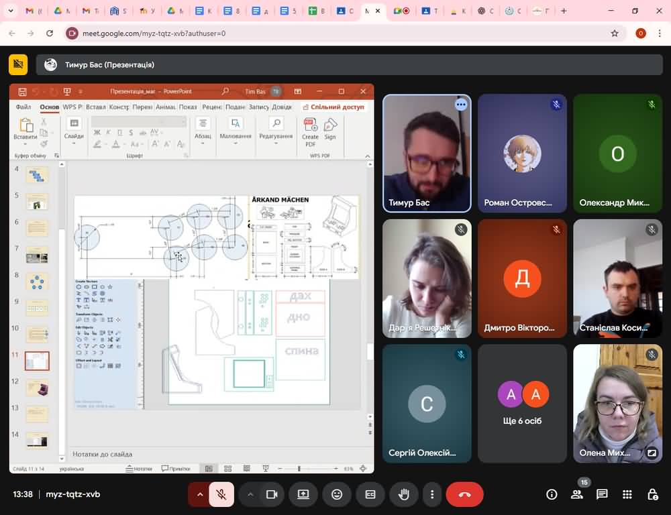Image resolution: width=671 pixels, height=515 pixels.
Task: Open audio settings arrow beside microphone
Action: click(x=199, y=494)
